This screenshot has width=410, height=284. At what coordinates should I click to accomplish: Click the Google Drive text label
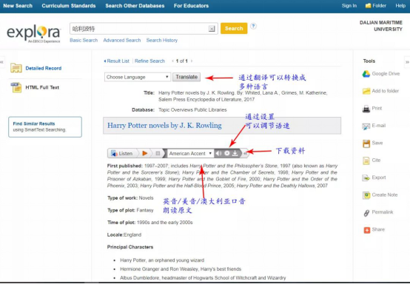coord(386,74)
